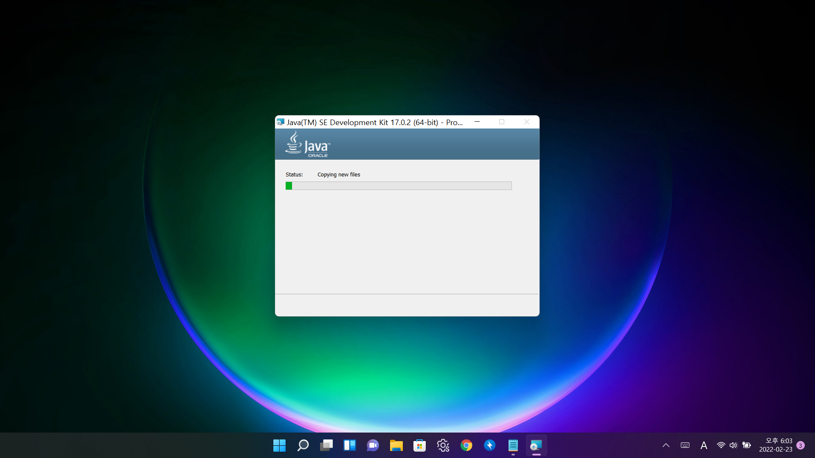Image resolution: width=815 pixels, height=458 pixels.
Task: Open the Windows Start menu
Action: point(279,445)
